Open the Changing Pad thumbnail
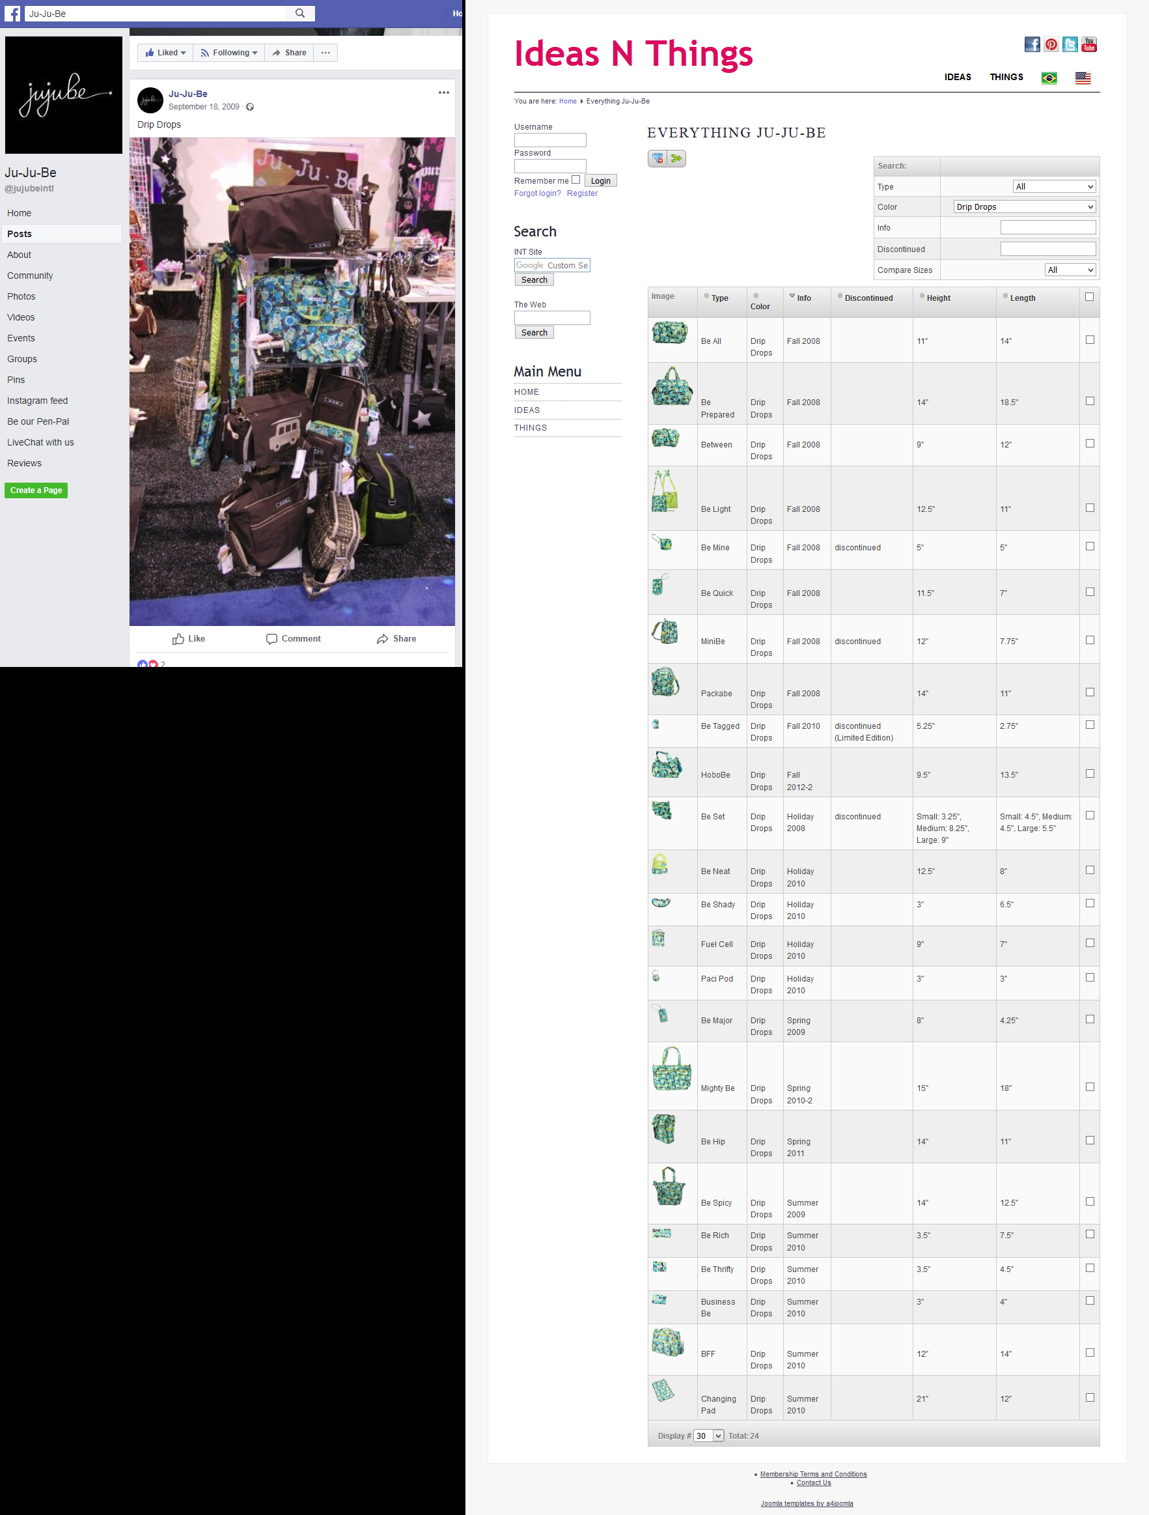 (x=663, y=1391)
